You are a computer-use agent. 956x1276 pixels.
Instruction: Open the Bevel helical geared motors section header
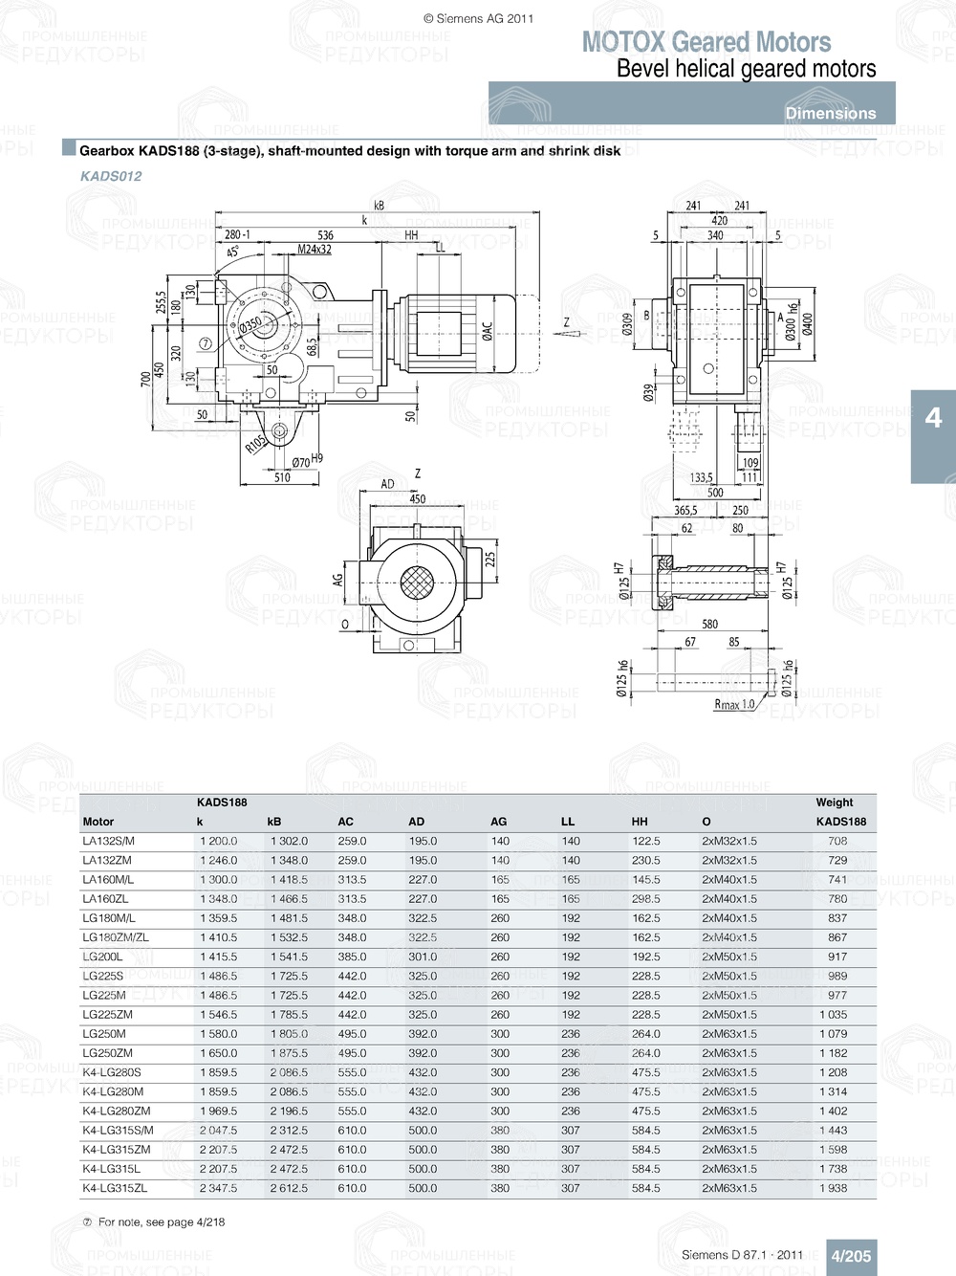click(x=748, y=69)
